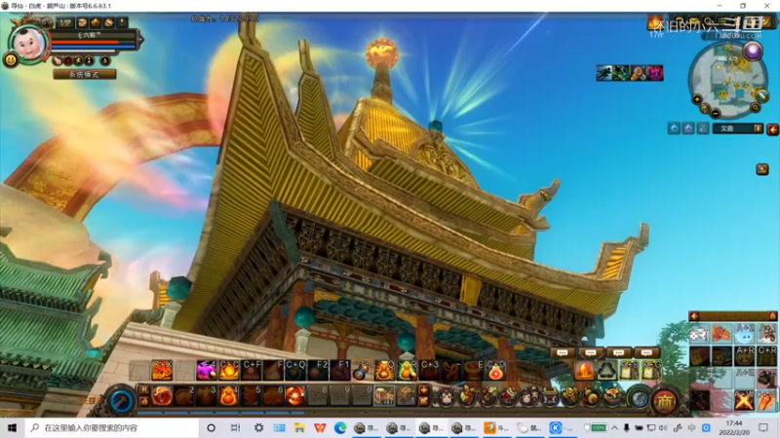Use the skill slot labeled E
This screenshot has height=438, width=780.
click(473, 371)
